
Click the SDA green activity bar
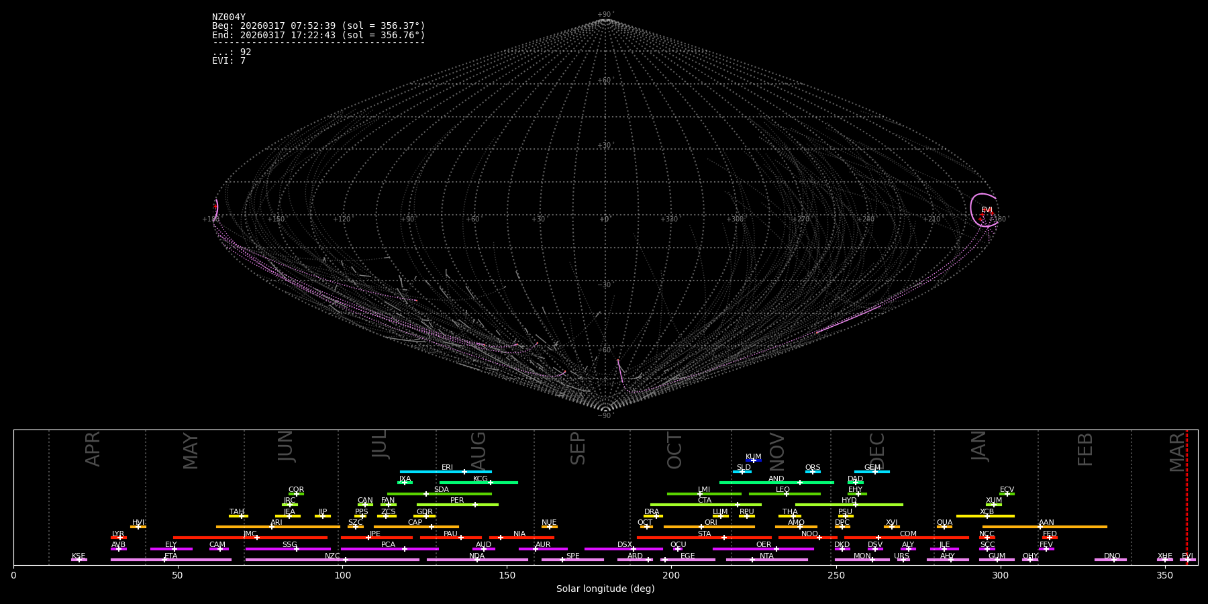click(440, 494)
